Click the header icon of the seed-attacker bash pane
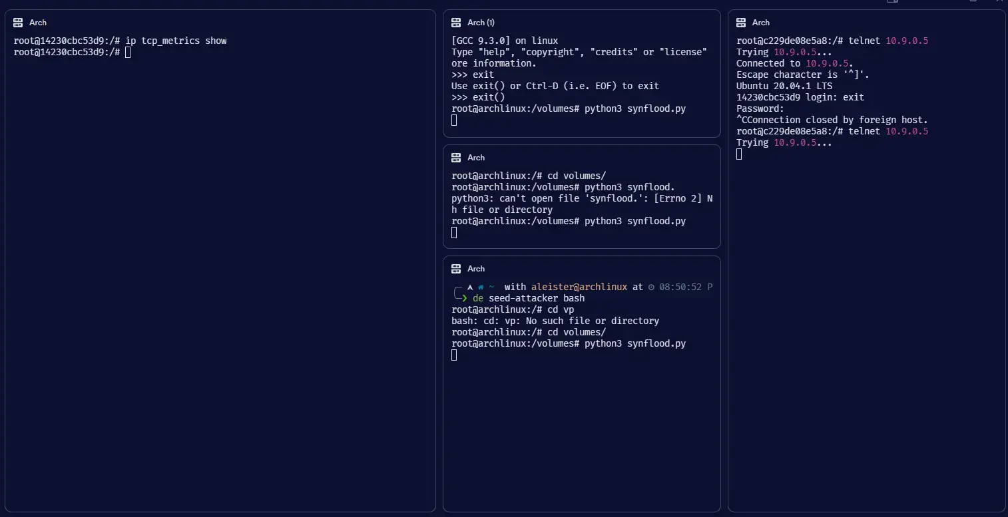Viewport: 1008px width, 517px height. click(456, 269)
